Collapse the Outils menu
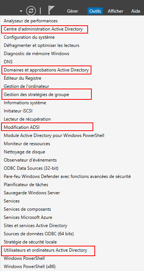Image resolution: width=144 pixels, height=271 pixels. point(95,11)
